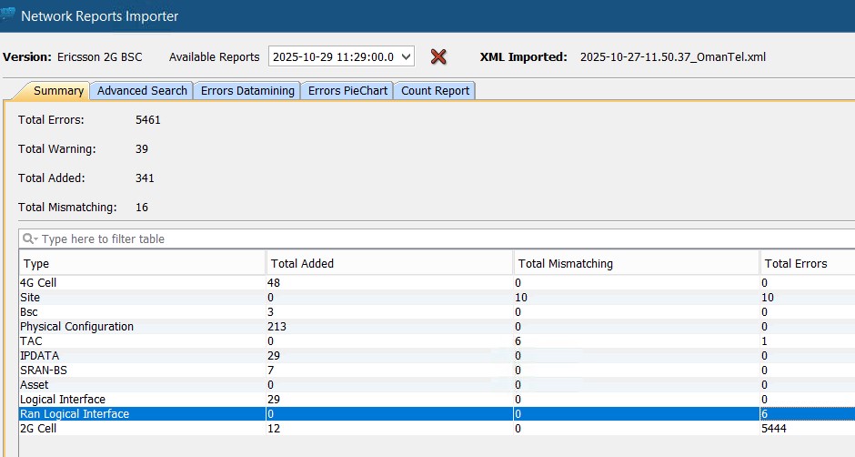Switch to the Summary tab
The height and width of the screenshot is (457, 855).
(58, 90)
